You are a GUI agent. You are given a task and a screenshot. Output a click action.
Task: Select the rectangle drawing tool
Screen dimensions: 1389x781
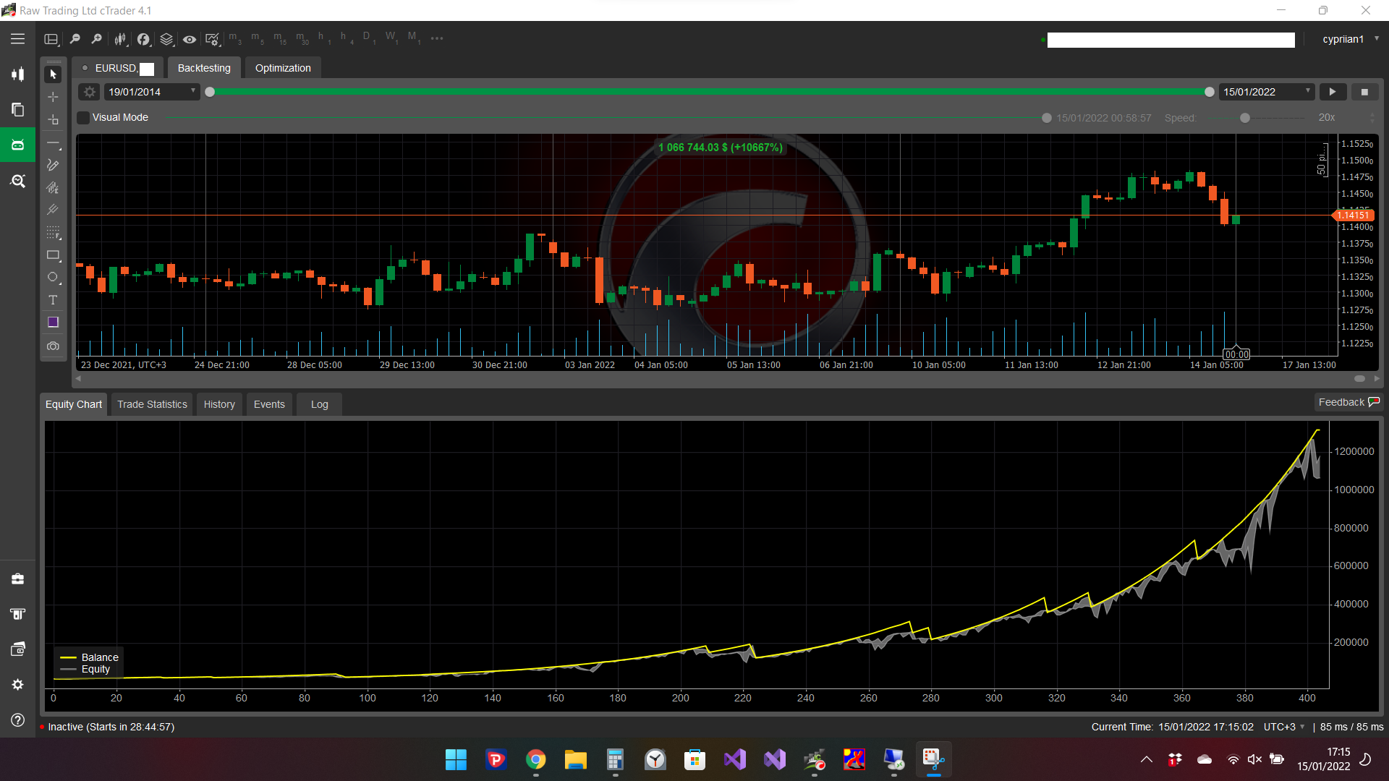(53, 255)
